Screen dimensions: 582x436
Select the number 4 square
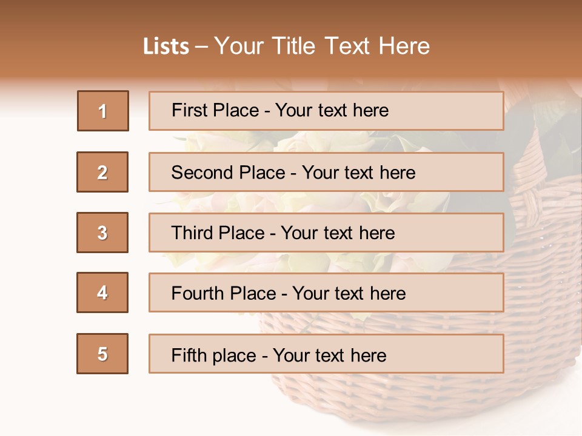tap(102, 292)
